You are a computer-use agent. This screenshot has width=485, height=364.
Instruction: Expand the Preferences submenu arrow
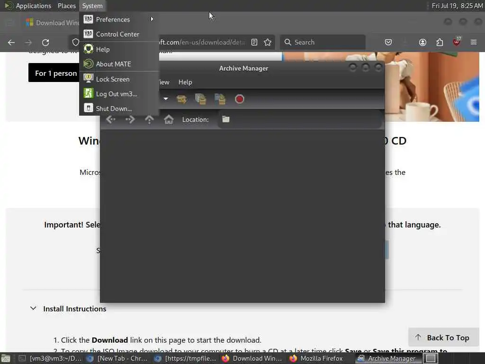[x=152, y=19]
